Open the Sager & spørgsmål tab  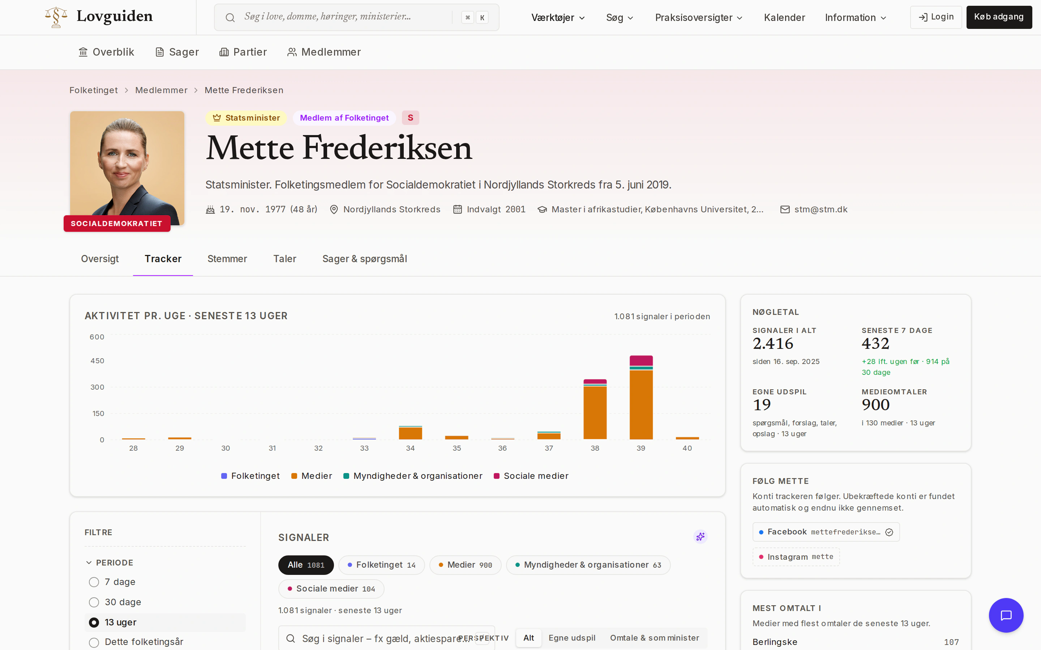pyautogui.click(x=365, y=259)
